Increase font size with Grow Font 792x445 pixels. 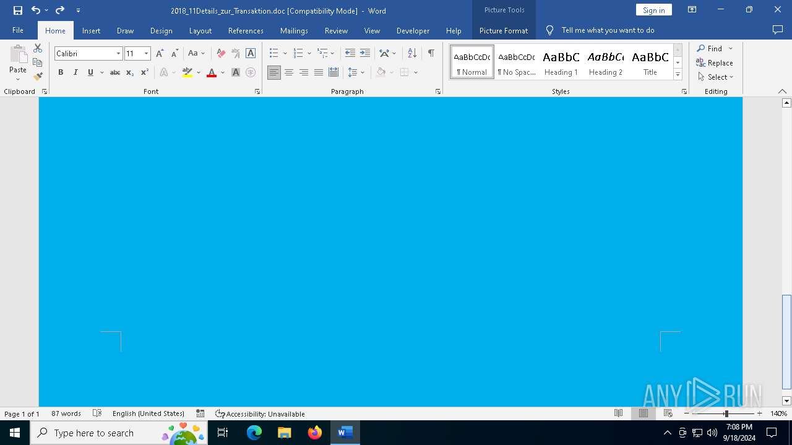[x=160, y=54]
